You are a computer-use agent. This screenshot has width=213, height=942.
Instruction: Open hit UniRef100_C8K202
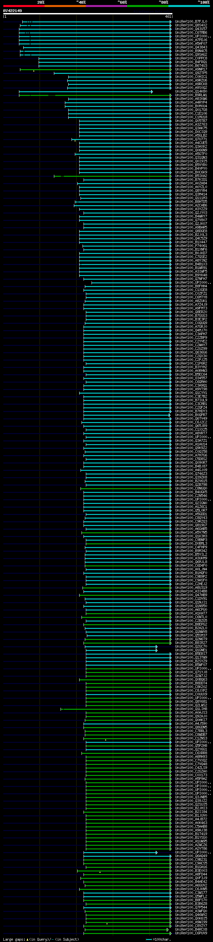pos(191,687)
